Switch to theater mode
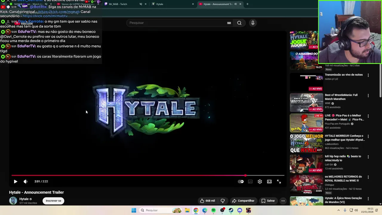 click(269, 182)
